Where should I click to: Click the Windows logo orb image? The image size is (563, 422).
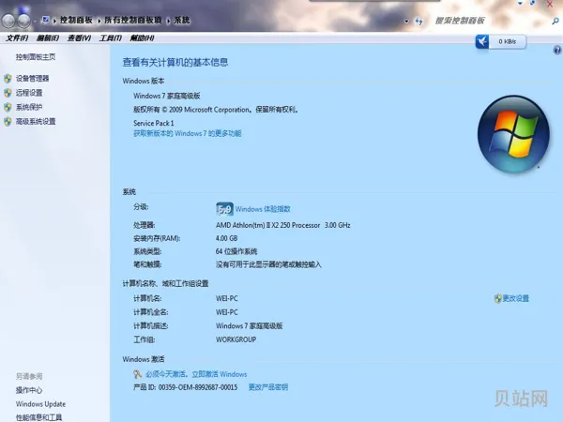[x=513, y=134]
